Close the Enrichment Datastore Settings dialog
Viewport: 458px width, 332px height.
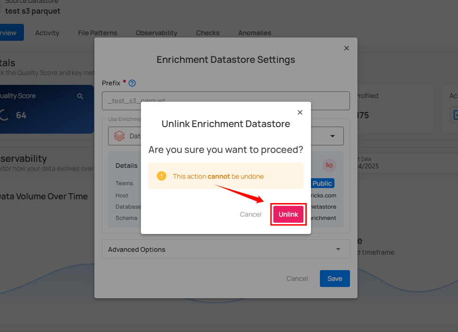click(x=347, y=48)
